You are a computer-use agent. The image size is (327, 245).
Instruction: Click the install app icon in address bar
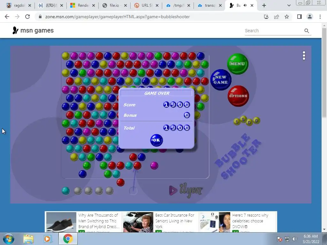point(266,17)
